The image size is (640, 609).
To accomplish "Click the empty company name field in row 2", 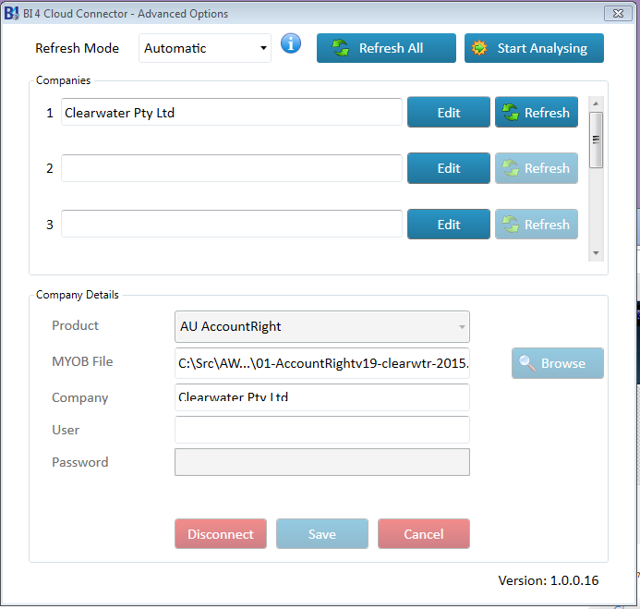I will pos(232,168).
